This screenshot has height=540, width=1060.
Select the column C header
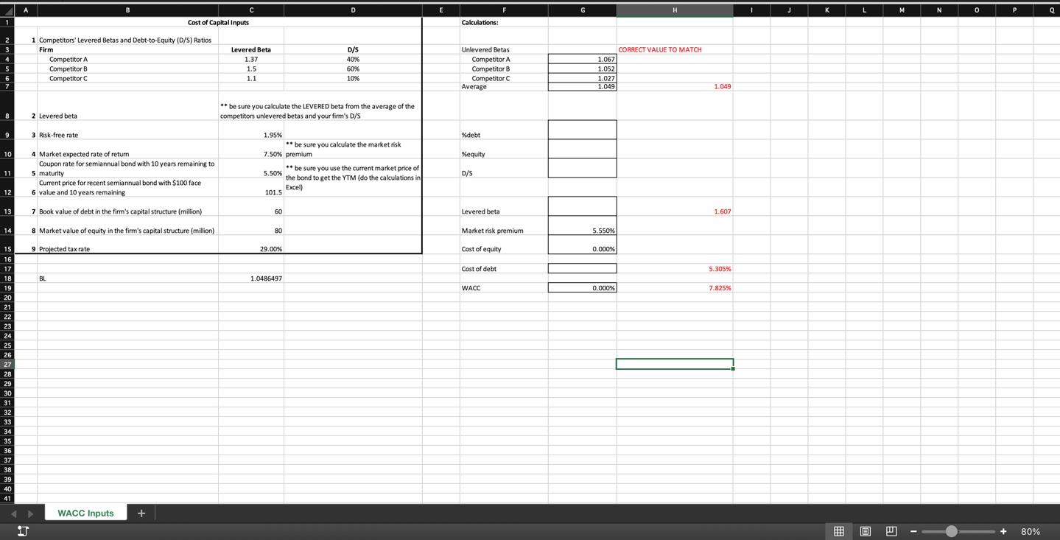251,10
